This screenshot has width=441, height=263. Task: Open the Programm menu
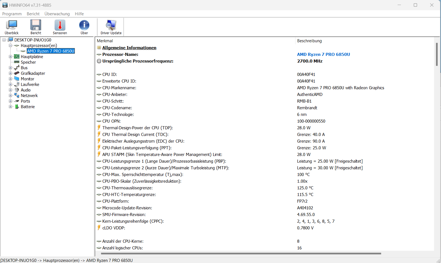(12, 14)
